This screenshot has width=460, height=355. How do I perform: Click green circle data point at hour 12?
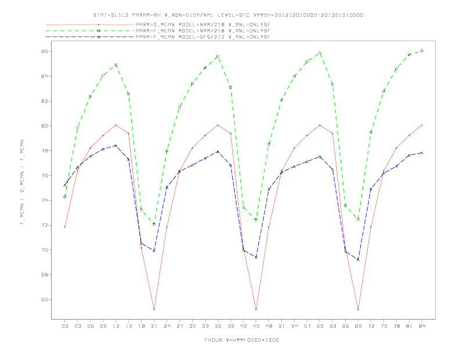click(116, 65)
